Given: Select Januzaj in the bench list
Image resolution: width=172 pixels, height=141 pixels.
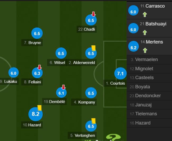Looking at the screenshot, I should [x=150, y=105].
